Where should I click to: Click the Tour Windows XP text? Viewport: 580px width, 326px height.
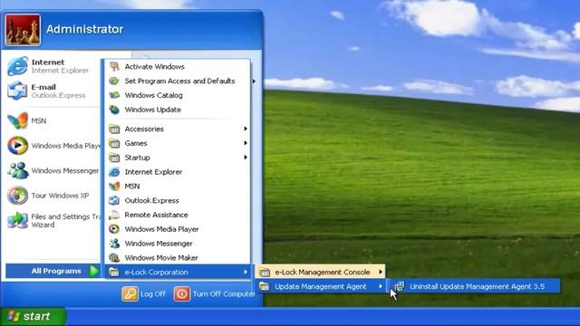[60, 196]
